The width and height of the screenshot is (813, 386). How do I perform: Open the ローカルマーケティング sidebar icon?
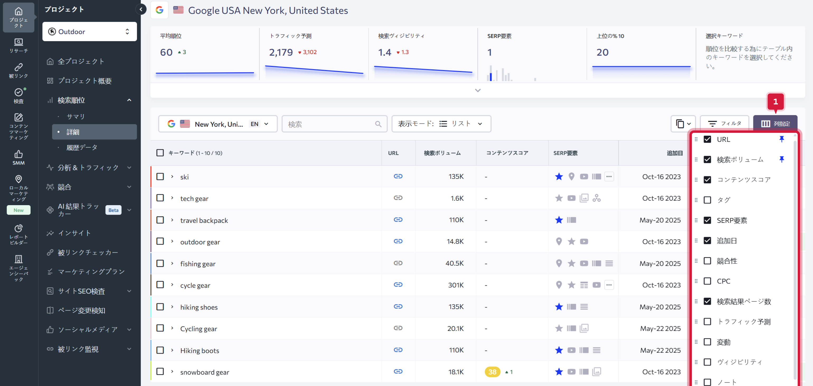18,189
